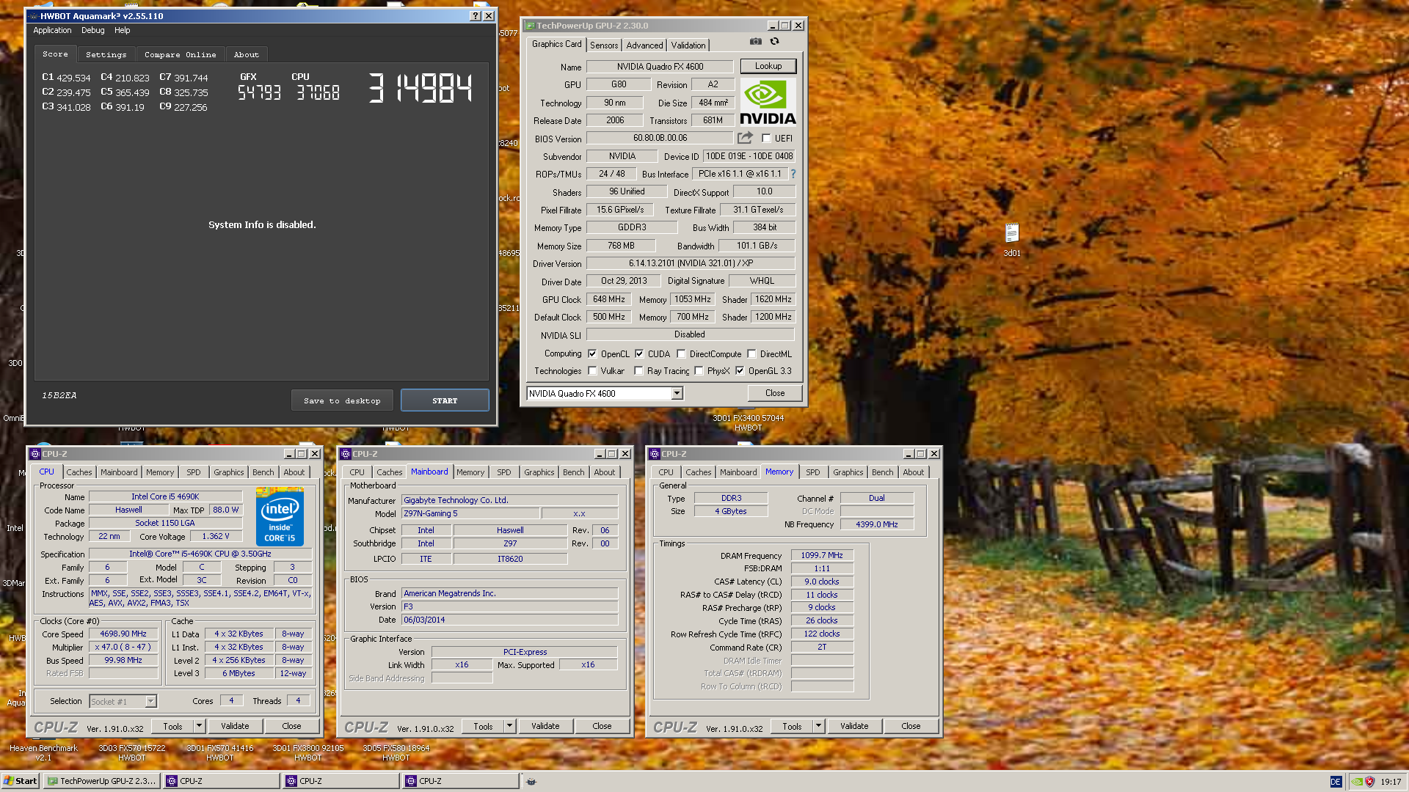The width and height of the screenshot is (1409, 792).
Task: Open the Debug menu in Aquamark
Action: (93, 31)
